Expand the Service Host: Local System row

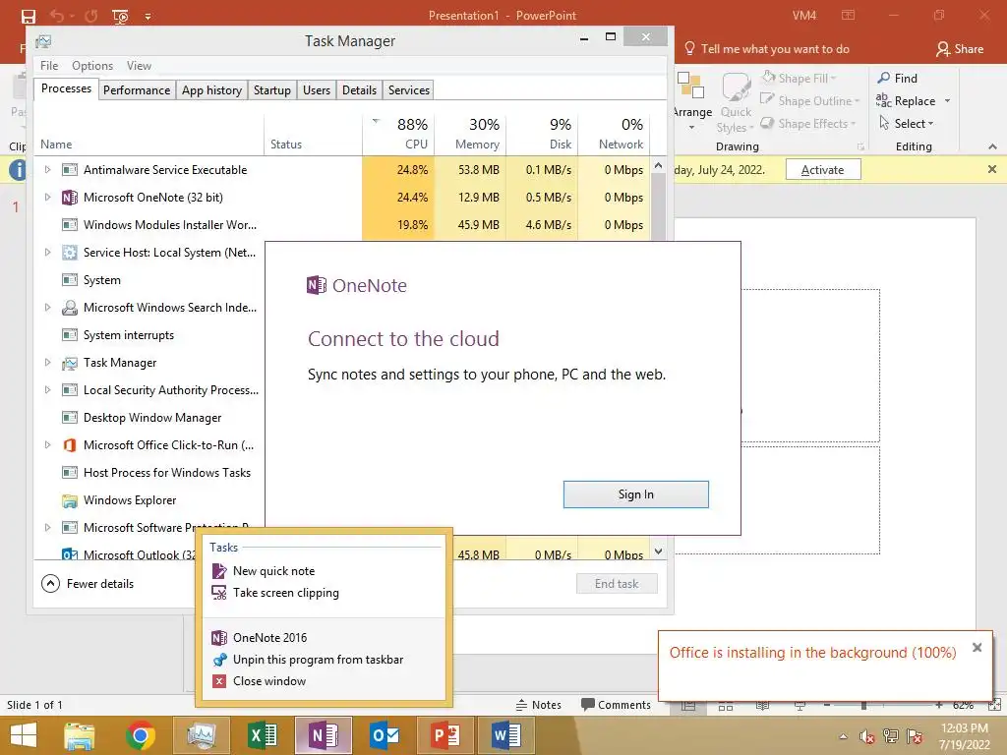(47, 253)
